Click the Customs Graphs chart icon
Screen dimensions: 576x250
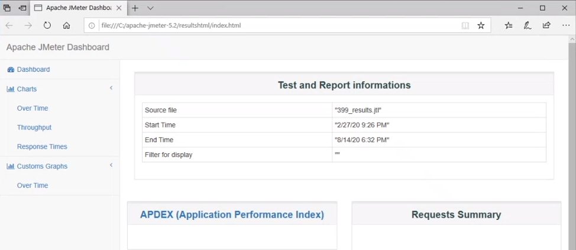11,166
